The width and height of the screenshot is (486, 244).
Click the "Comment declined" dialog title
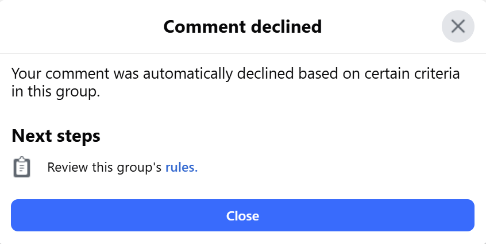pyautogui.click(x=242, y=26)
